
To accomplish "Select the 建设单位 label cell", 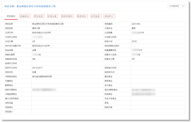I will 117,77.
